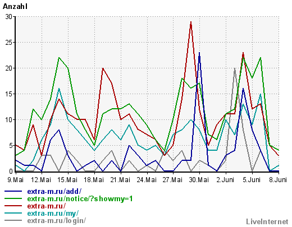Click the gray legend line swatch
The width and height of the screenshot is (292, 227).
pyautogui.click(x=13, y=220)
